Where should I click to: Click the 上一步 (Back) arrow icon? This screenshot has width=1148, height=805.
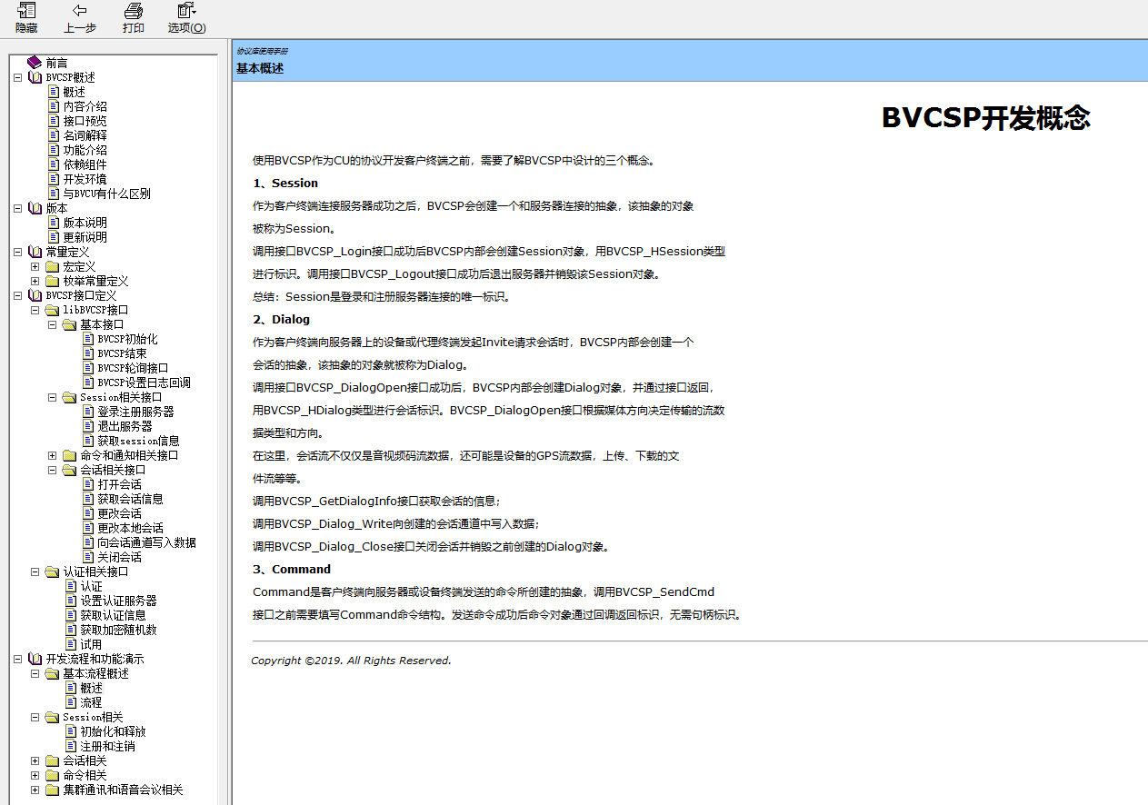79,11
